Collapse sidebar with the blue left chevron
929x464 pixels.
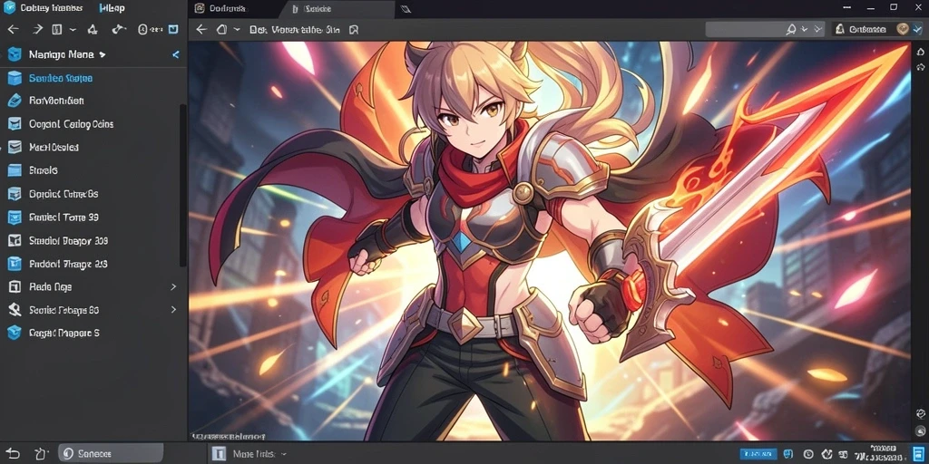point(175,54)
